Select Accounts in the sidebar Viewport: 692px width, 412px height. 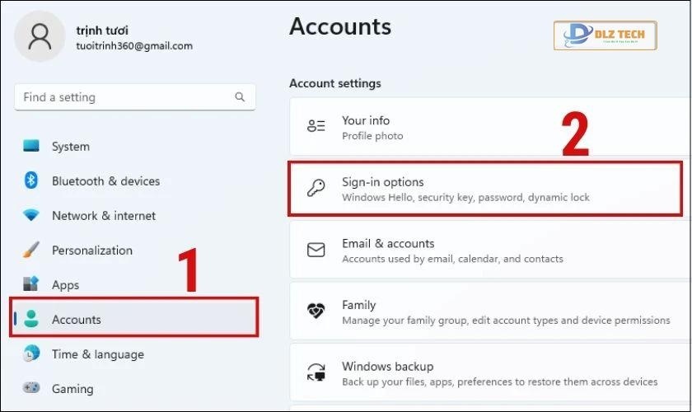133,317
